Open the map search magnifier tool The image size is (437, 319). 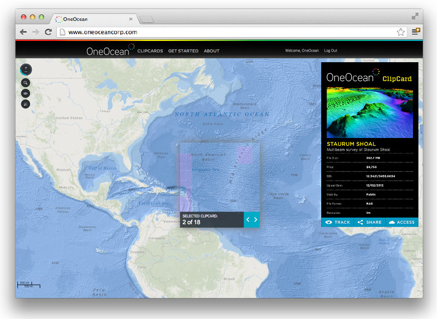click(26, 82)
